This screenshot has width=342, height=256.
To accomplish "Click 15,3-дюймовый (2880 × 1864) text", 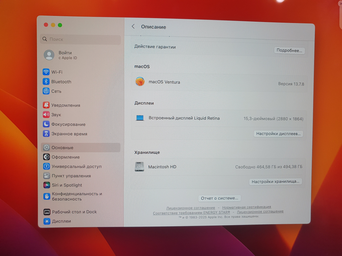I will pos(273,119).
